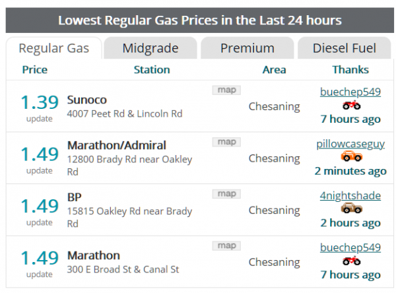Show the map for BP station
The width and height of the screenshot is (396, 293).
click(x=226, y=194)
